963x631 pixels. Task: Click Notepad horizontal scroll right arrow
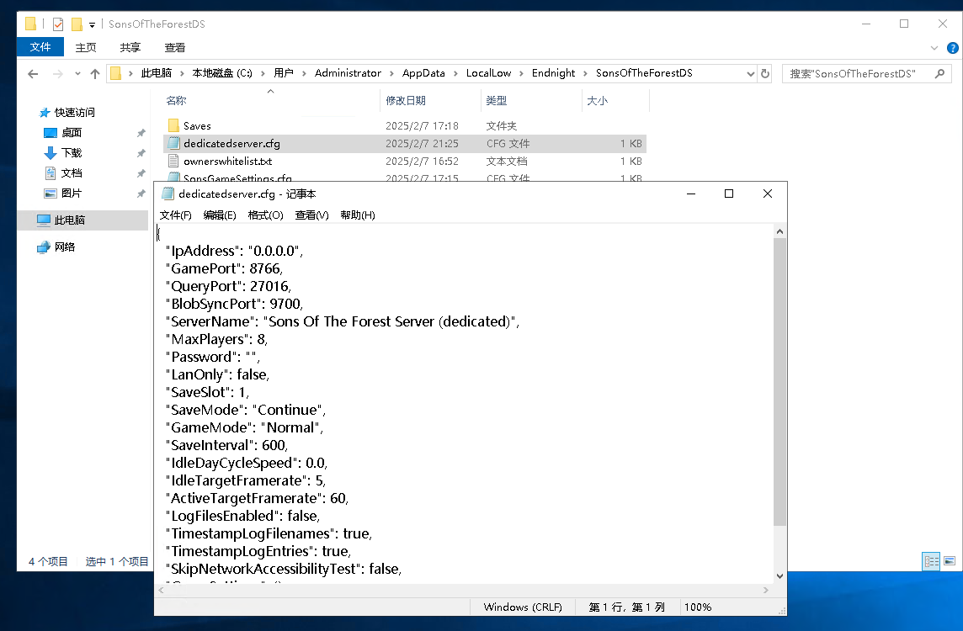click(765, 590)
